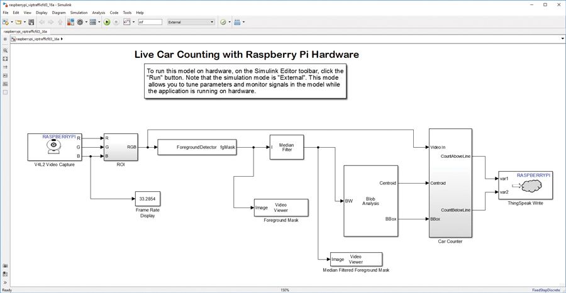Save the model with the floppy disk icon
The width and height of the screenshot is (566, 293).
(31, 22)
